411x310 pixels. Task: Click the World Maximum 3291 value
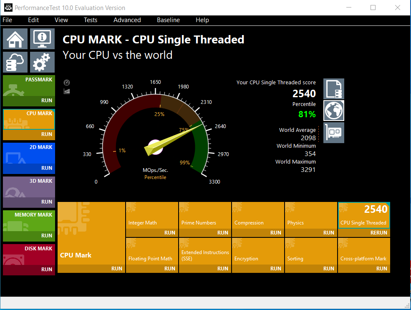(308, 170)
